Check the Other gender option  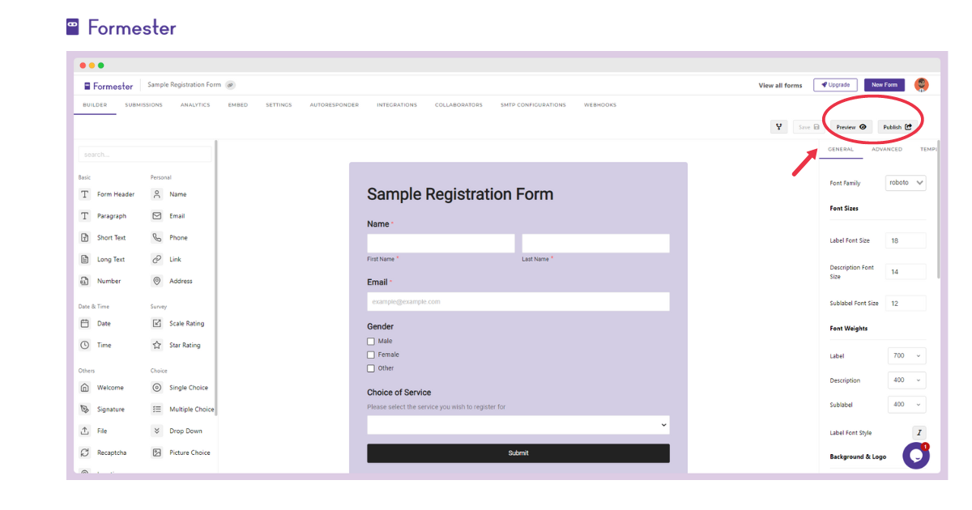(x=370, y=368)
